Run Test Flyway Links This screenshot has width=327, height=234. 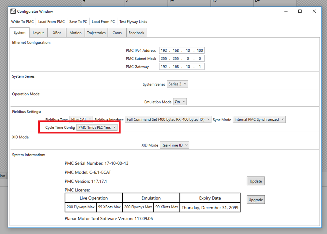coord(133,22)
